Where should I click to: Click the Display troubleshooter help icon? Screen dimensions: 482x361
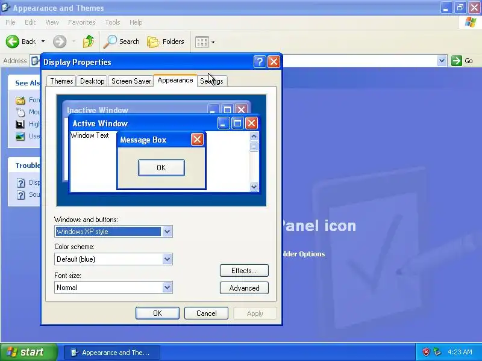[x=20, y=183]
